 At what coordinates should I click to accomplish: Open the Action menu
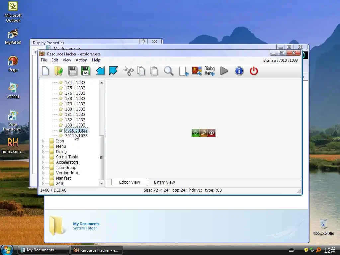[81, 60]
